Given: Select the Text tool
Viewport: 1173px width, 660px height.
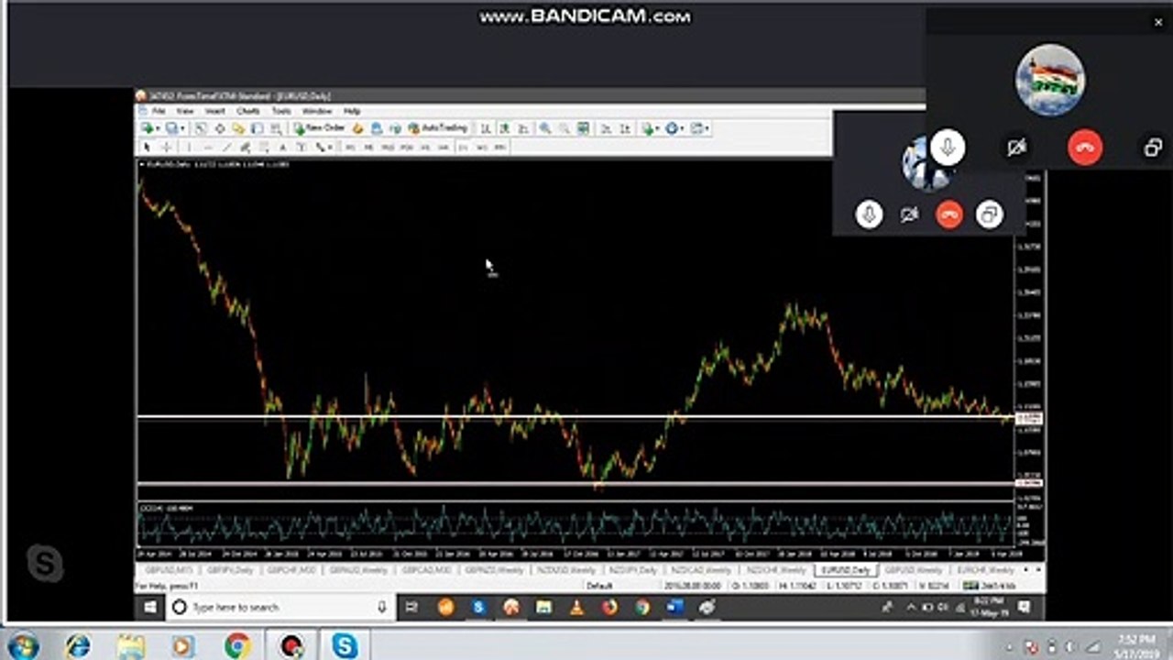Looking at the screenshot, I should (x=282, y=148).
